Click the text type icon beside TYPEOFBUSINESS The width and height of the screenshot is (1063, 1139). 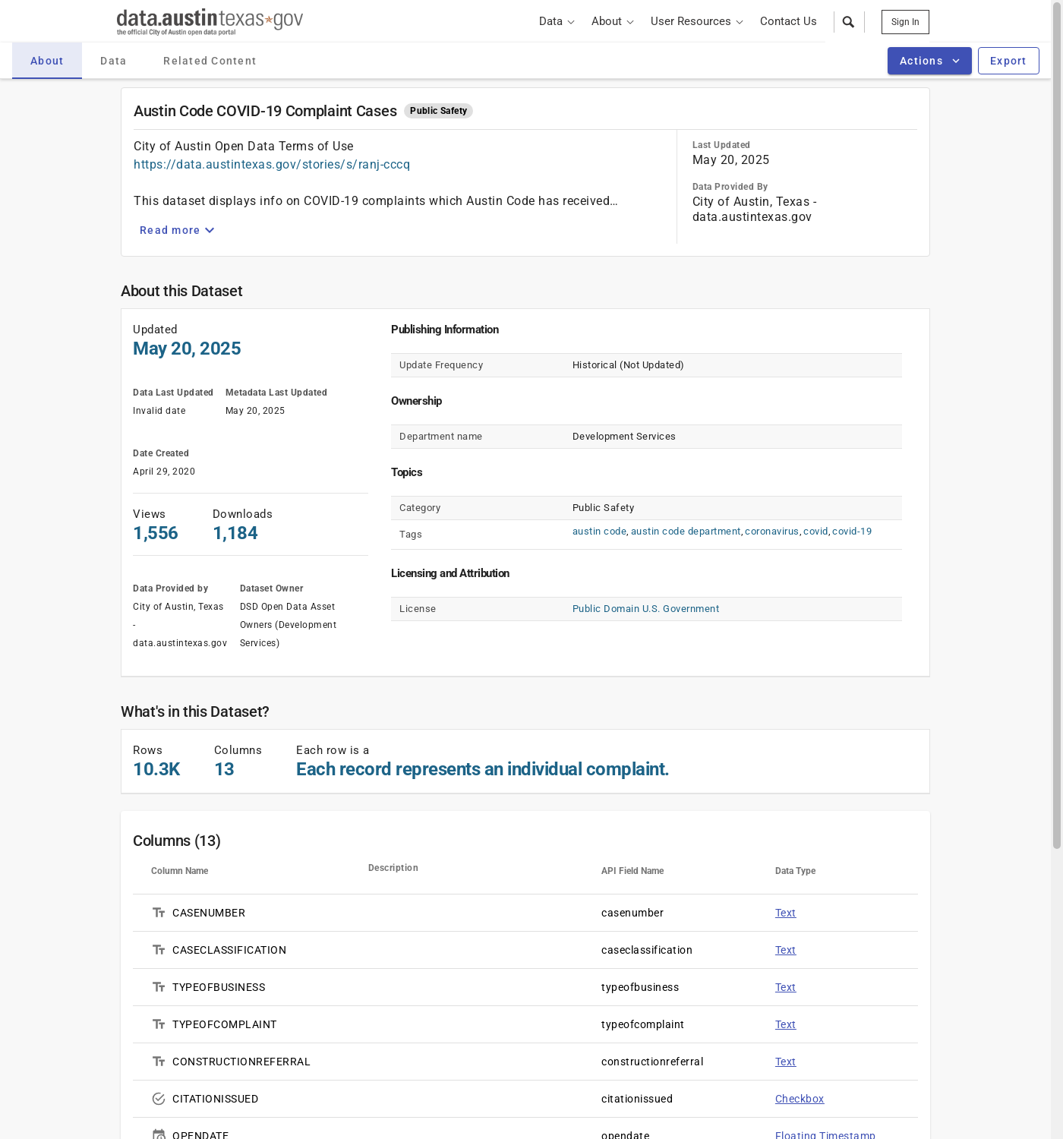click(x=159, y=987)
